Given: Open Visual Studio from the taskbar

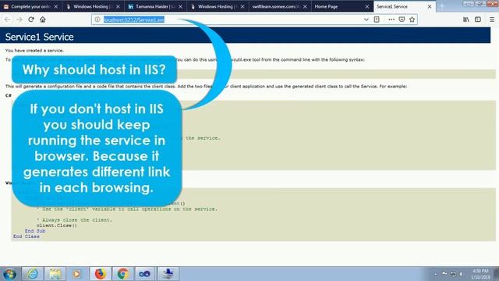Looking at the screenshot, I should [145, 274].
